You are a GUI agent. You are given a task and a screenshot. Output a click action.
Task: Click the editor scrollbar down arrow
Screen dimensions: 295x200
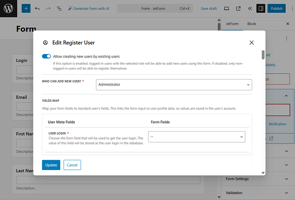[219, 197]
